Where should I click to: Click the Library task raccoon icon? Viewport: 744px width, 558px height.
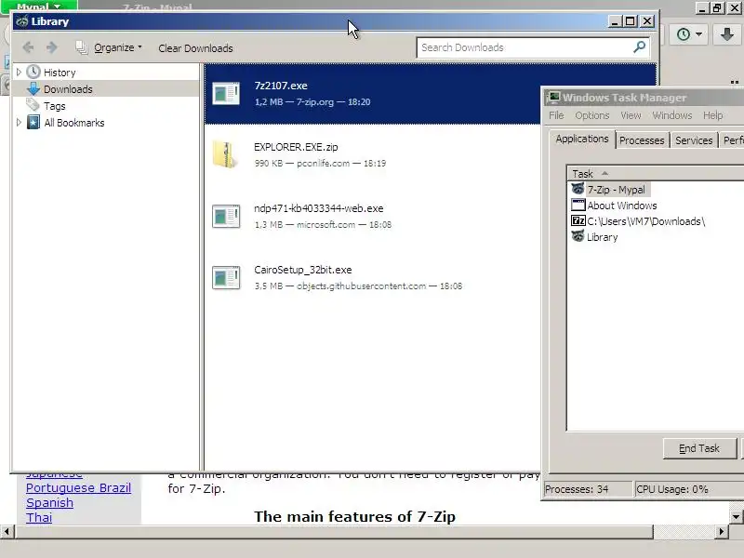[578, 236]
